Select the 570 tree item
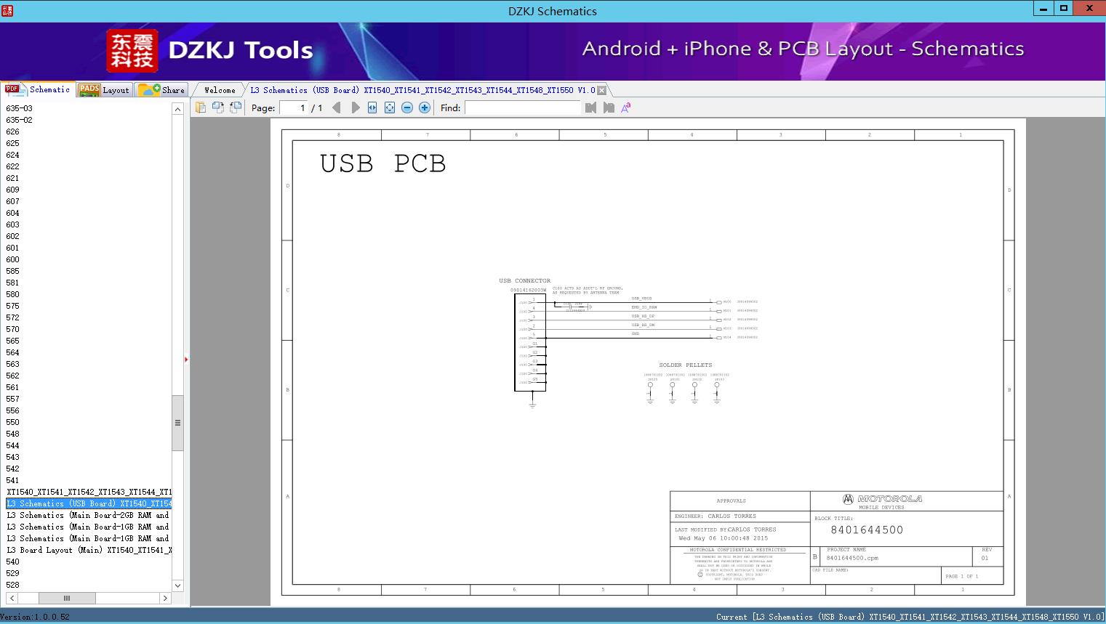Screen dimensions: 1106x624 (12, 329)
